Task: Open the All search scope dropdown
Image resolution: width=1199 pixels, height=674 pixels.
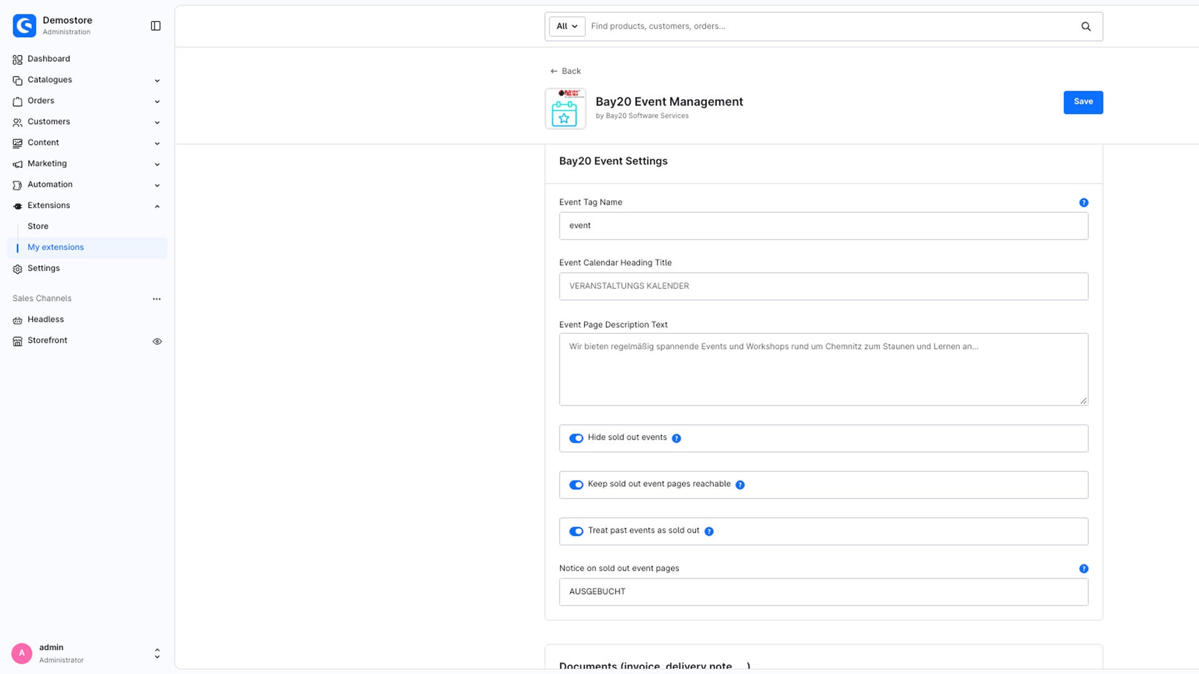Action: click(567, 26)
